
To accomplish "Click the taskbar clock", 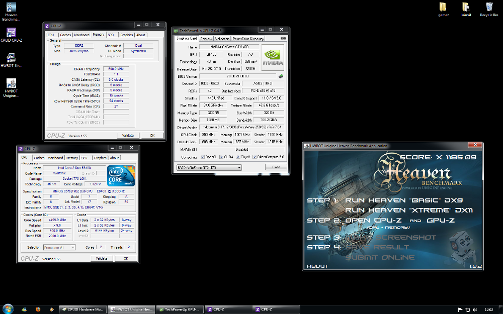I will (488, 309).
